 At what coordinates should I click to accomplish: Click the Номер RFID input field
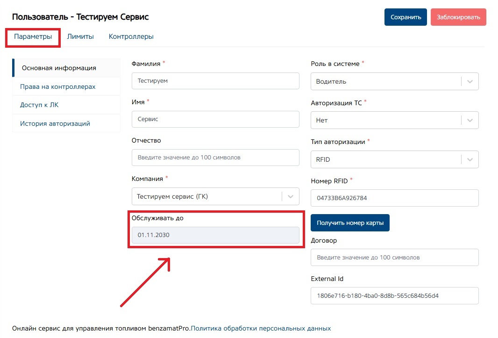[395, 198]
